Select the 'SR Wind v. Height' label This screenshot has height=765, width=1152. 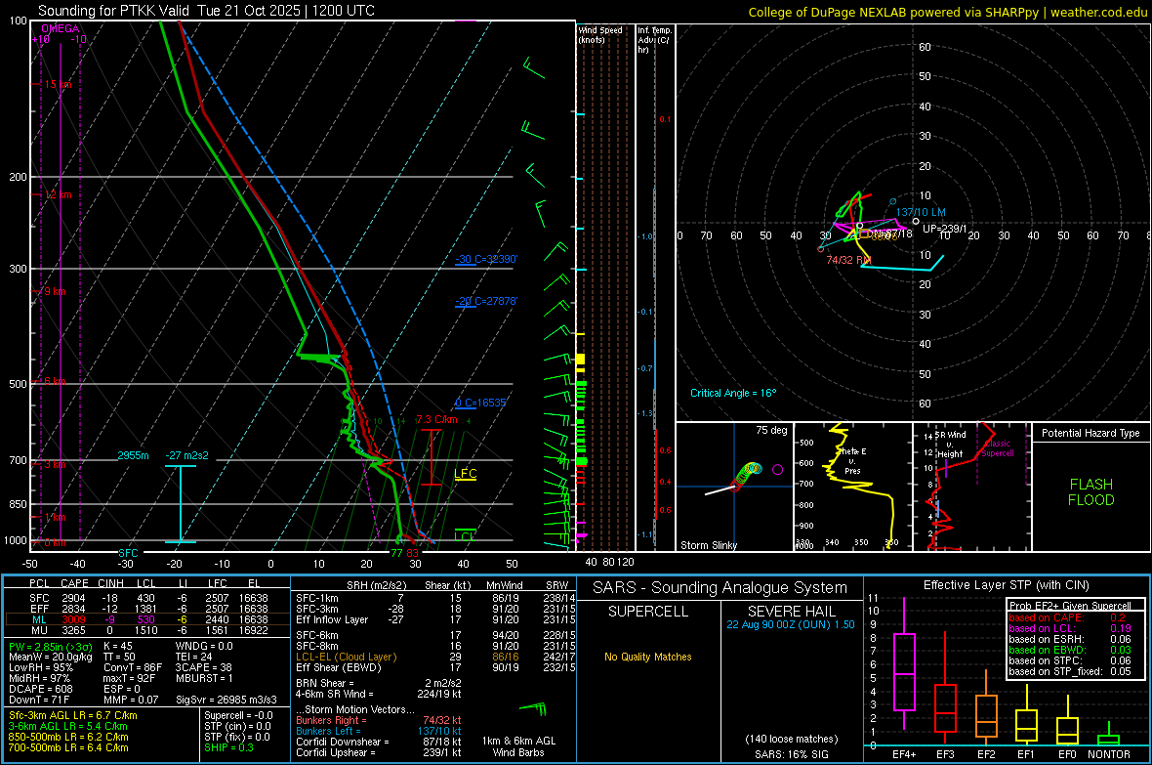tap(950, 445)
